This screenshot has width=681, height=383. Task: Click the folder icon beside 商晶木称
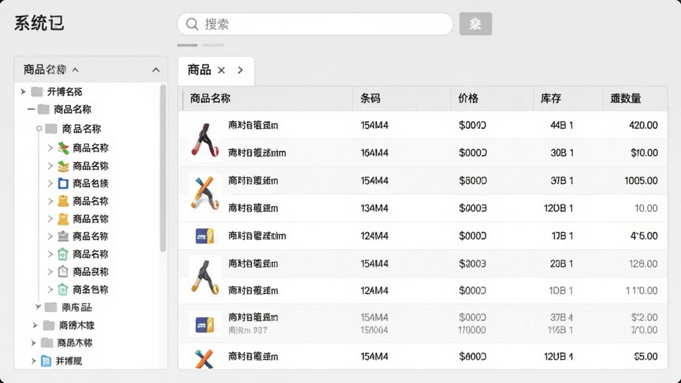tap(47, 343)
